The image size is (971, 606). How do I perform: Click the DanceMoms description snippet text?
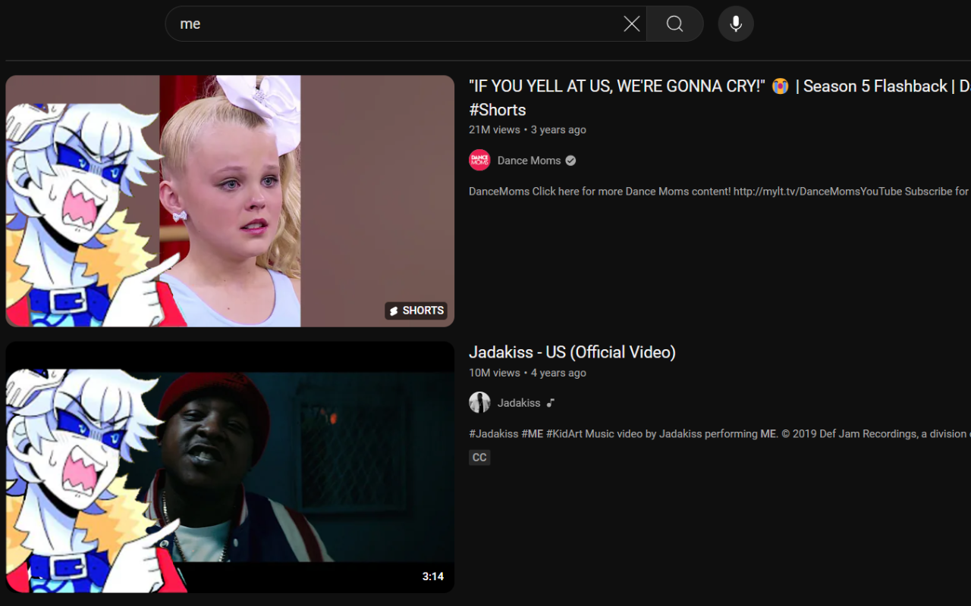tap(719, 192)
